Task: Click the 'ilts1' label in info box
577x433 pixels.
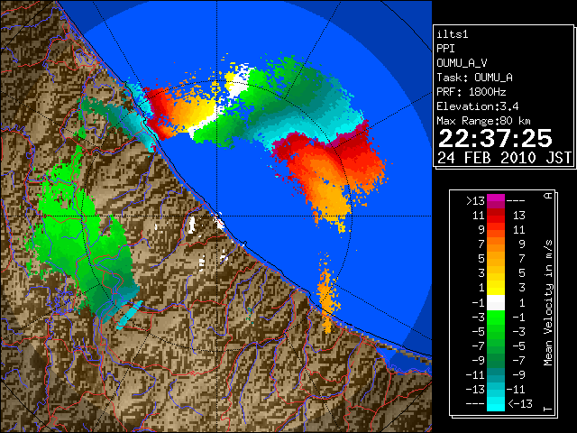Action: 453,34
